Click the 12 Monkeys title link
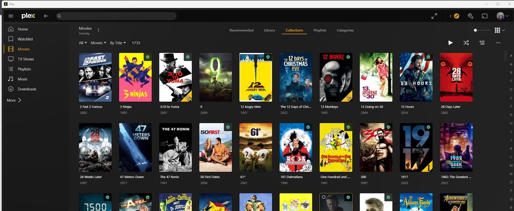Viewport: 514px width, 211px height. tap(329, 107)
